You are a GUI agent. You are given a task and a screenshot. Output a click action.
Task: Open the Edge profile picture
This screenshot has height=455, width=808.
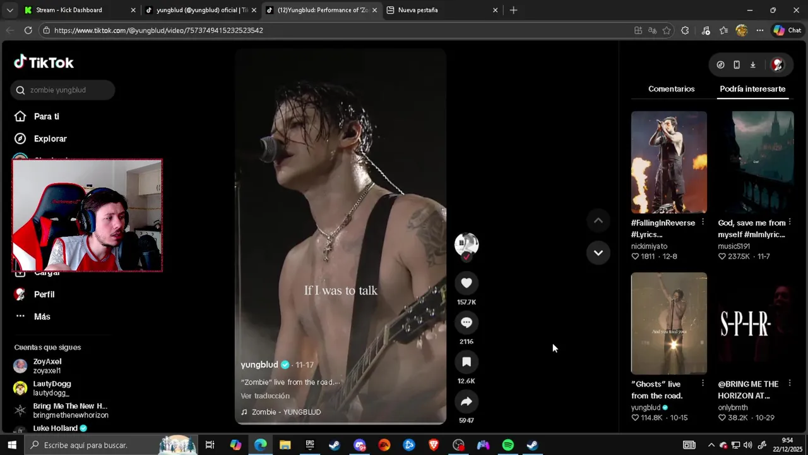pyautogui.click(x=742, y=30)
